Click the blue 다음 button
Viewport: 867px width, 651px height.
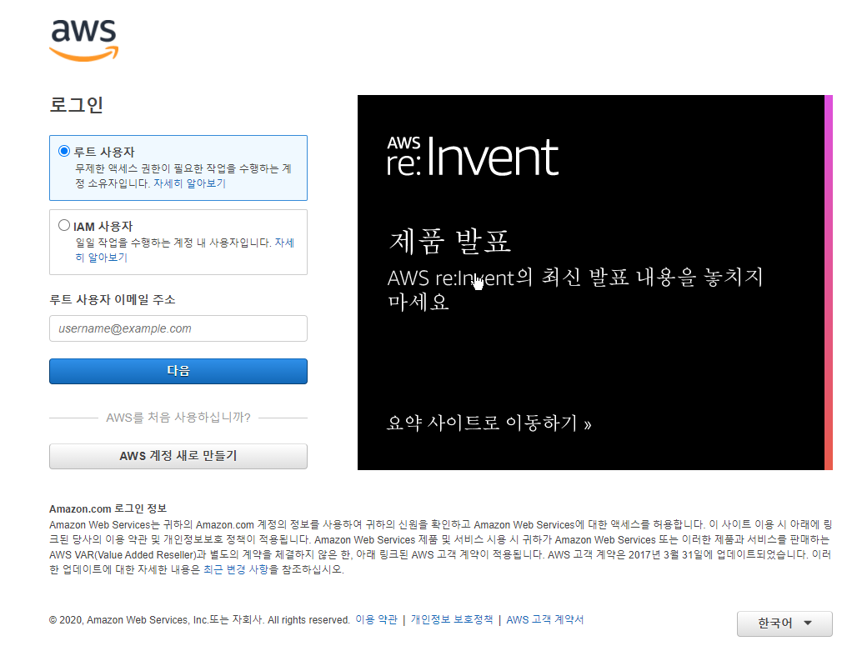[x=178, y=371]
